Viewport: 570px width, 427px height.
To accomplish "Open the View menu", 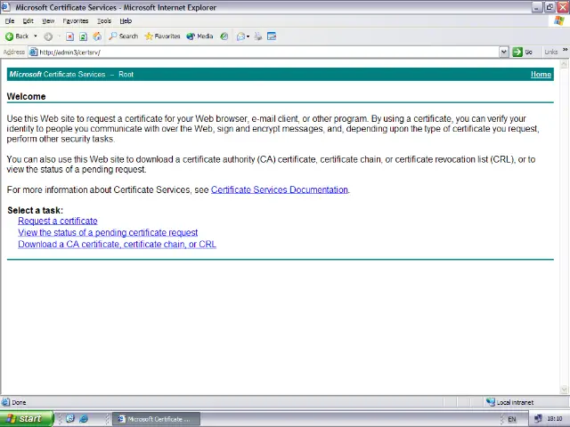I will click(x=48, y=21).
